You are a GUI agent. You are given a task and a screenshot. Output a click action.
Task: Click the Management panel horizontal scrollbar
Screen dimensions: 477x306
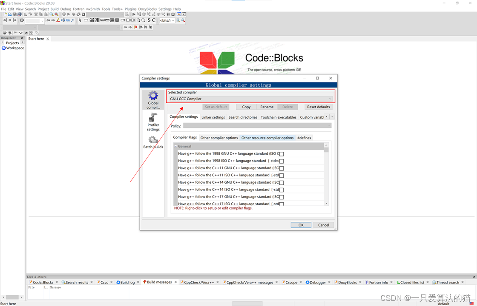point(12,297)
